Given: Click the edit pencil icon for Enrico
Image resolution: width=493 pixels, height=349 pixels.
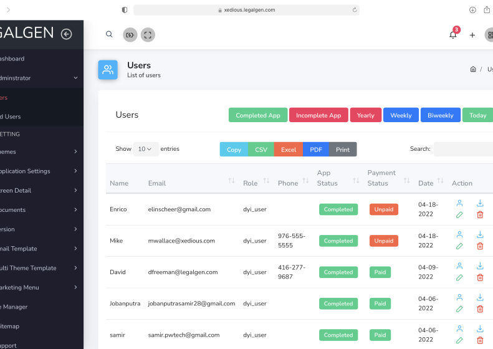Looking at the screenshot, I should point(459,214).
